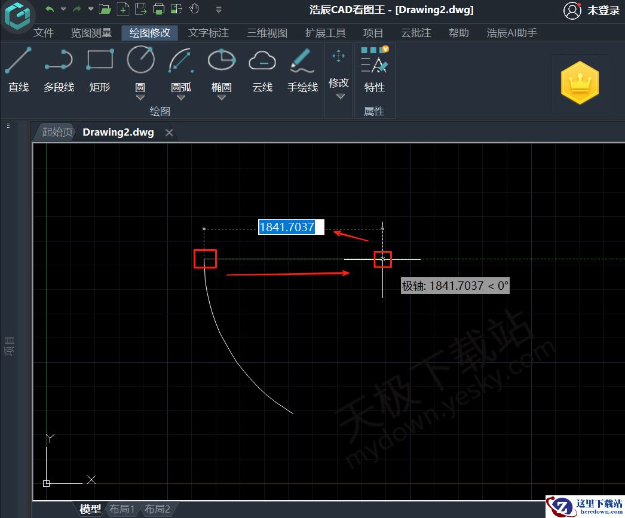Viewport: 625px width, 518px height.
Task: Click the side panel grip handle
Action: pyautogui.click(x=9, y=126)
